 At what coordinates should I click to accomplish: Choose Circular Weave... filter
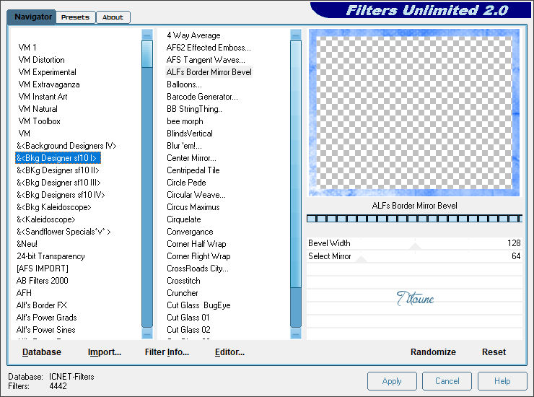(x=196, y=195)
